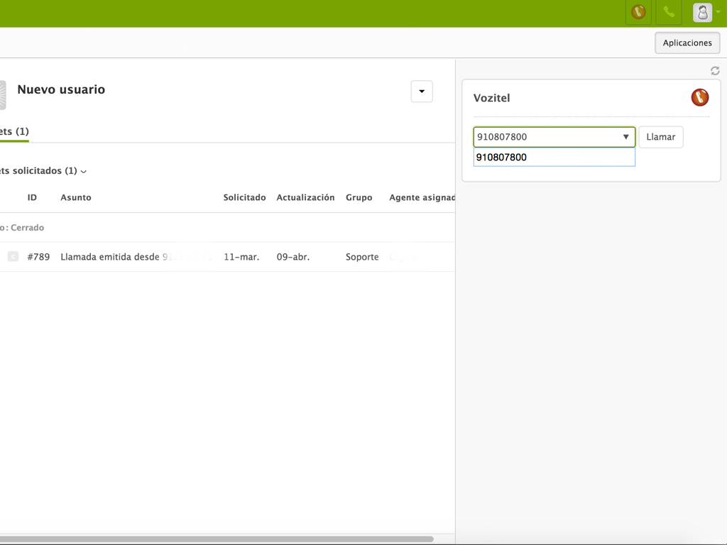The image size is (727, 545).
Task: Sort tickets by Actualización column
Action: [x=305, y=197]
